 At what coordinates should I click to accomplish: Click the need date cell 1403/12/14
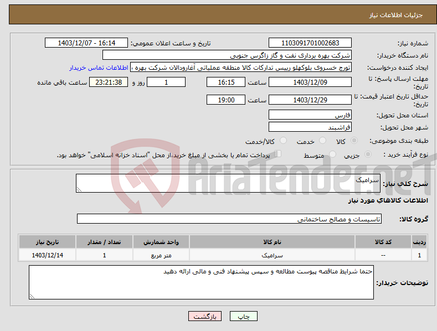click(x=48, y=255)
